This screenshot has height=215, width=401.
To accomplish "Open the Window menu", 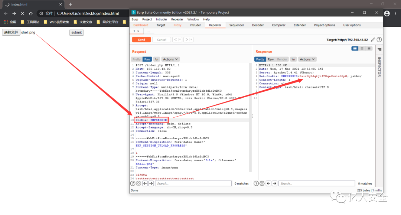I will tap(193, 19).
